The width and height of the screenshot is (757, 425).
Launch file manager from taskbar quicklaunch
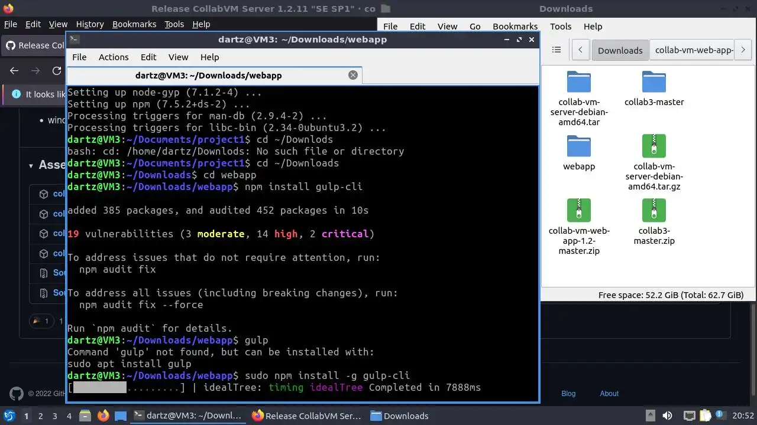85,416
